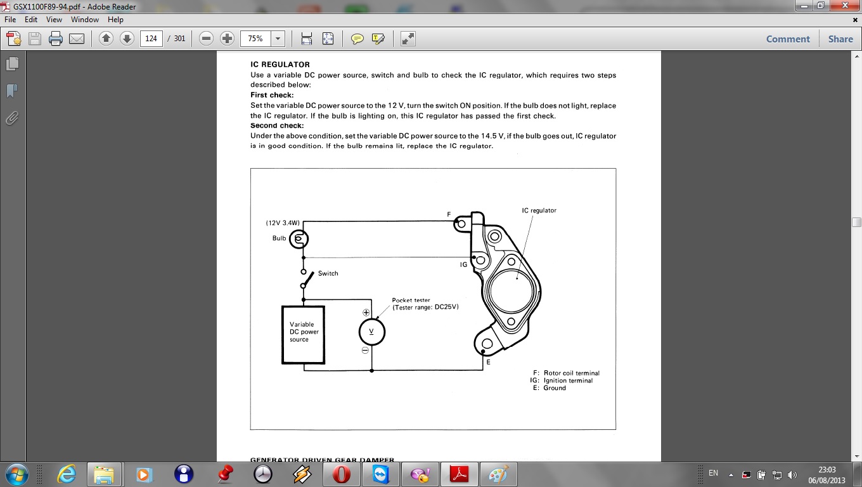Click the Print file icon
Screen dimensions: 862x487
[x=56, y=39]
